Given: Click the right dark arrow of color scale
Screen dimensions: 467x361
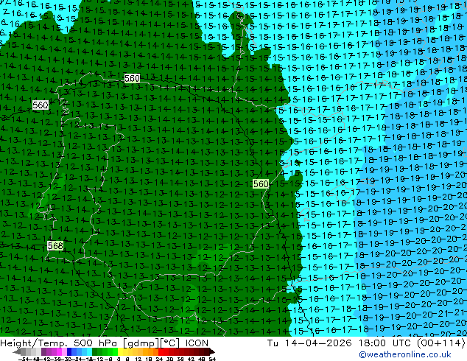Looking at the screenshot, I should (x=212, y=351).
